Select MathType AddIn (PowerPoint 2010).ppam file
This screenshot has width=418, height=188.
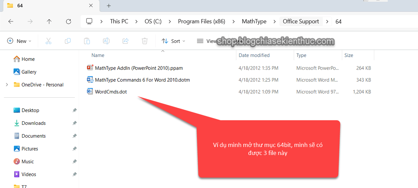click(139, 68)
